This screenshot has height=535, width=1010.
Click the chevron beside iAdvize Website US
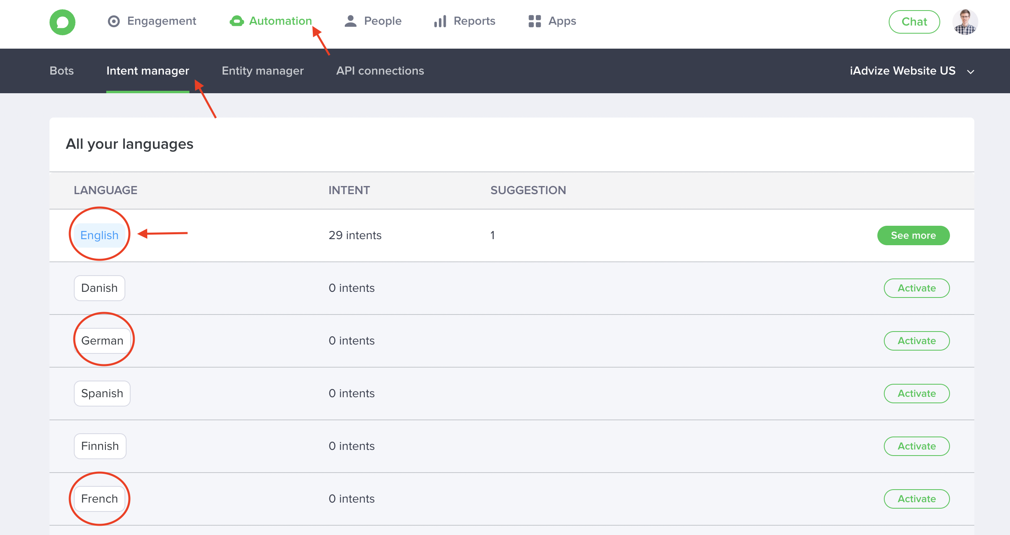[x=971, y=72]
